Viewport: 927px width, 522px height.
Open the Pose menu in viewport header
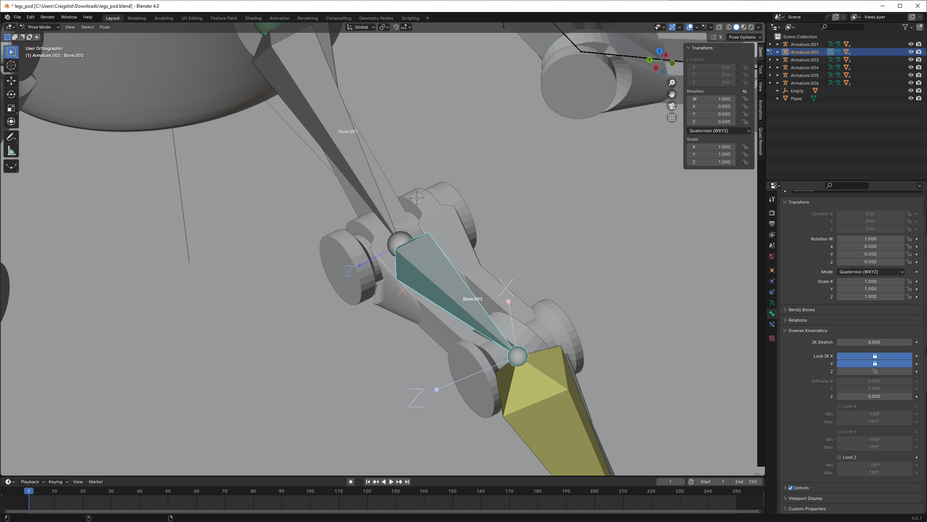coord(104,27)
